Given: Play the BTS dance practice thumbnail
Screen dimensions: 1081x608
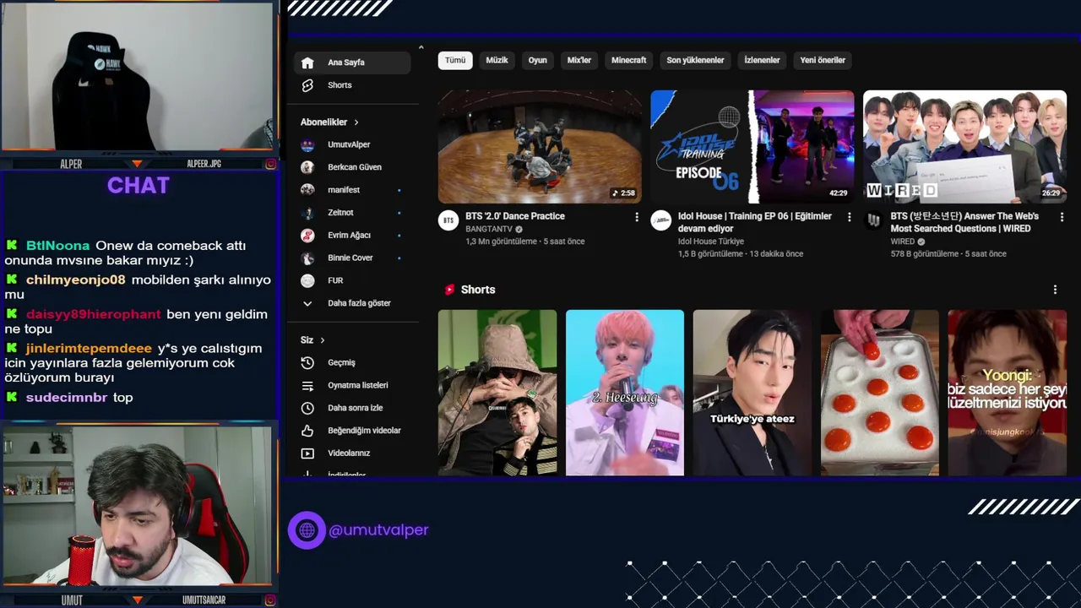Looking at the screenshot, I should click(x=540, y=147).
